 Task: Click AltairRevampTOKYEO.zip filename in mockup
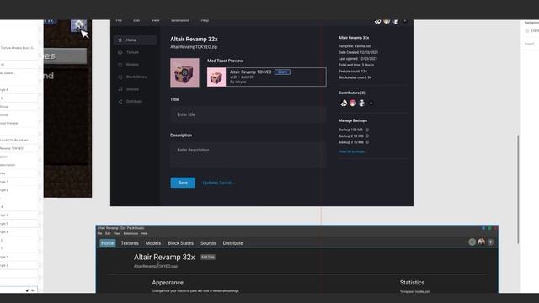(194, 47)
